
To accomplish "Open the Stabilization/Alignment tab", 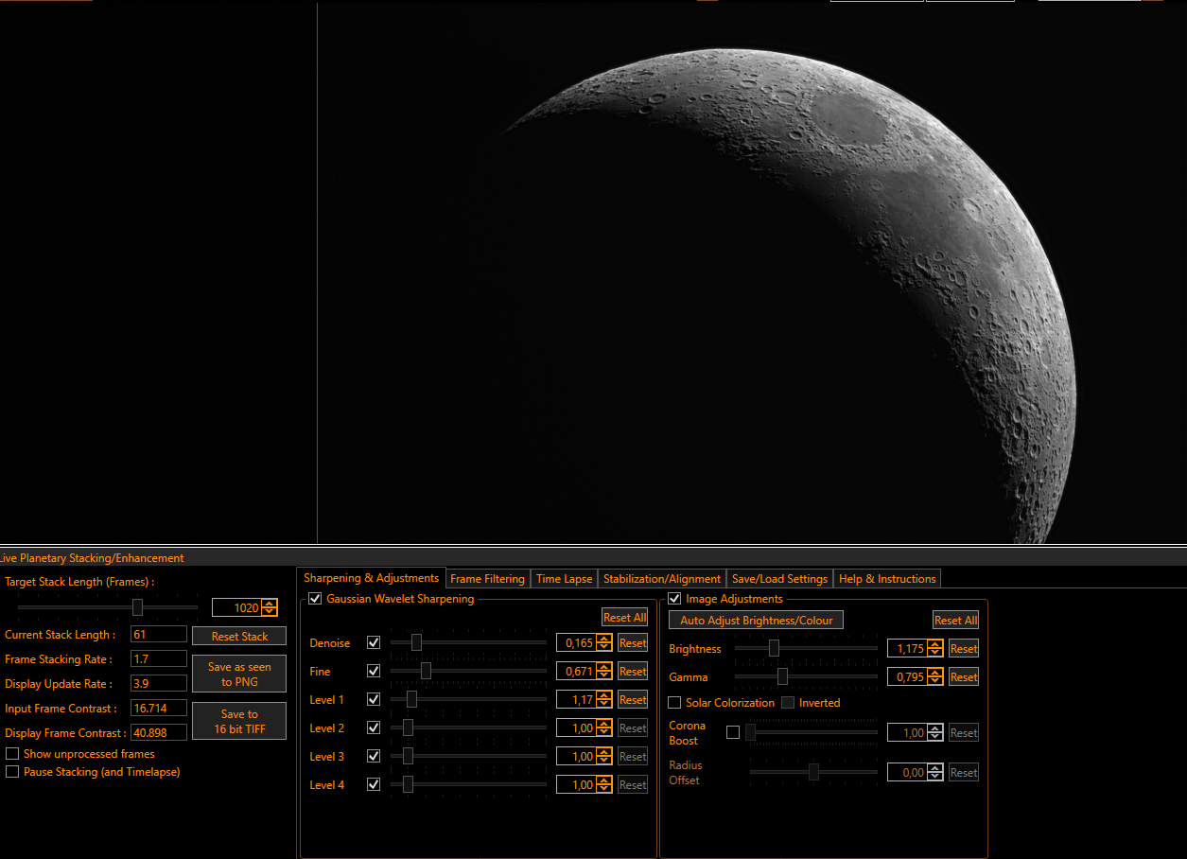I will [662, 579].
